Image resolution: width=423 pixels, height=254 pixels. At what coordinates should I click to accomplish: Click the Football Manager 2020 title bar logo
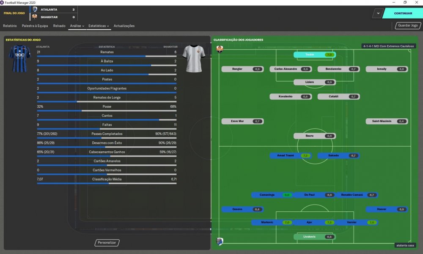2,3
